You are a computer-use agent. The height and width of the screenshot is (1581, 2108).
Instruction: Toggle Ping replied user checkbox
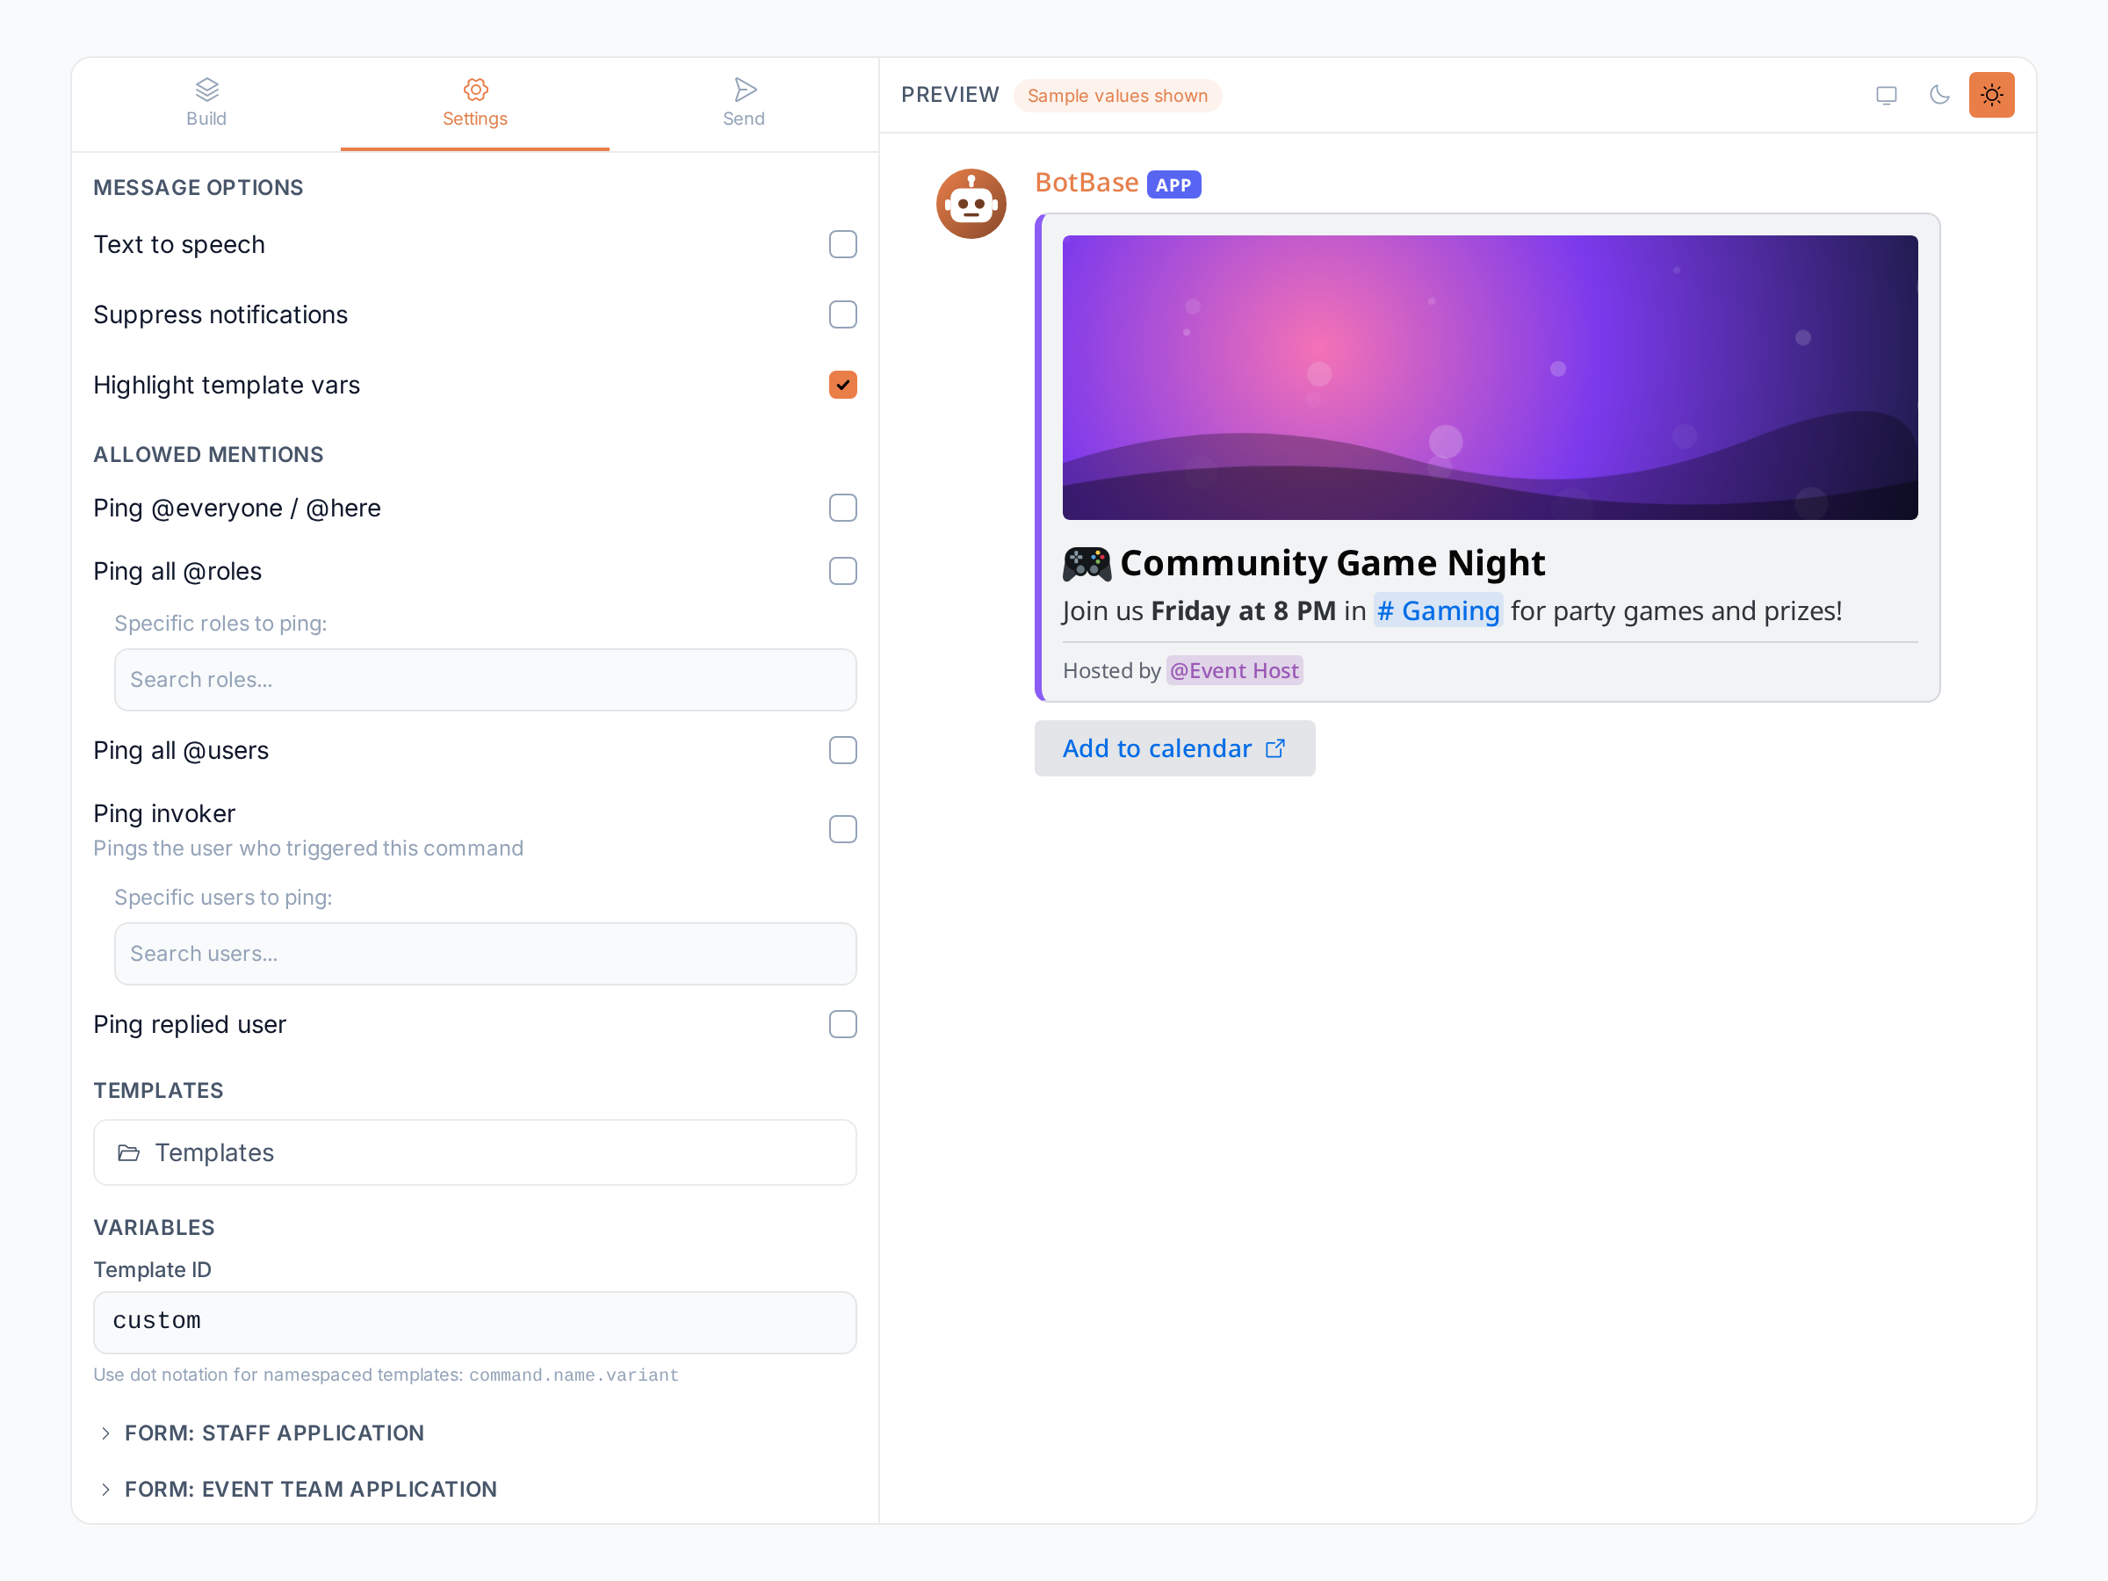842,1024
